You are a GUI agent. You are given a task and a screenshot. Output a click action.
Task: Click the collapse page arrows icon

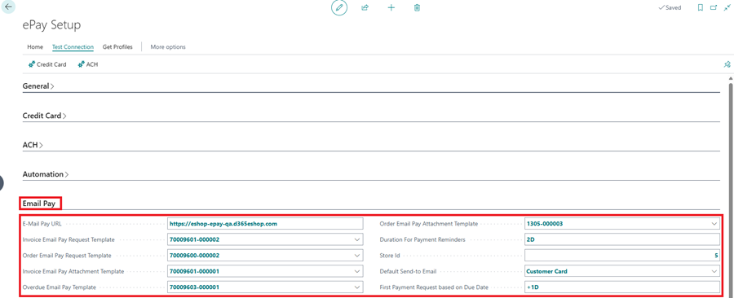click(x=727, y=7)
